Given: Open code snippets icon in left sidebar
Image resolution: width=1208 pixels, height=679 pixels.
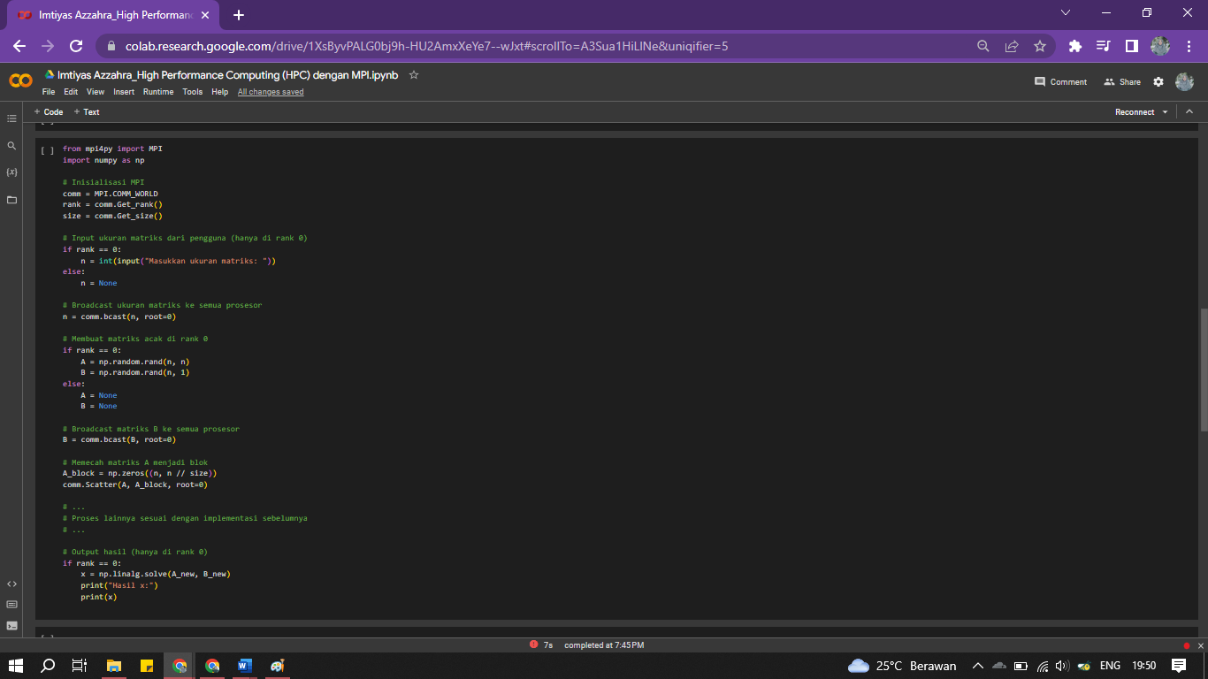Looking at the screenshot, I should [11, 584].
